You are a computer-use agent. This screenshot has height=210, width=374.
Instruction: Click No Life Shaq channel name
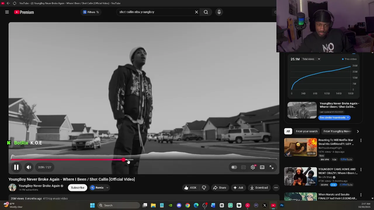326,177
